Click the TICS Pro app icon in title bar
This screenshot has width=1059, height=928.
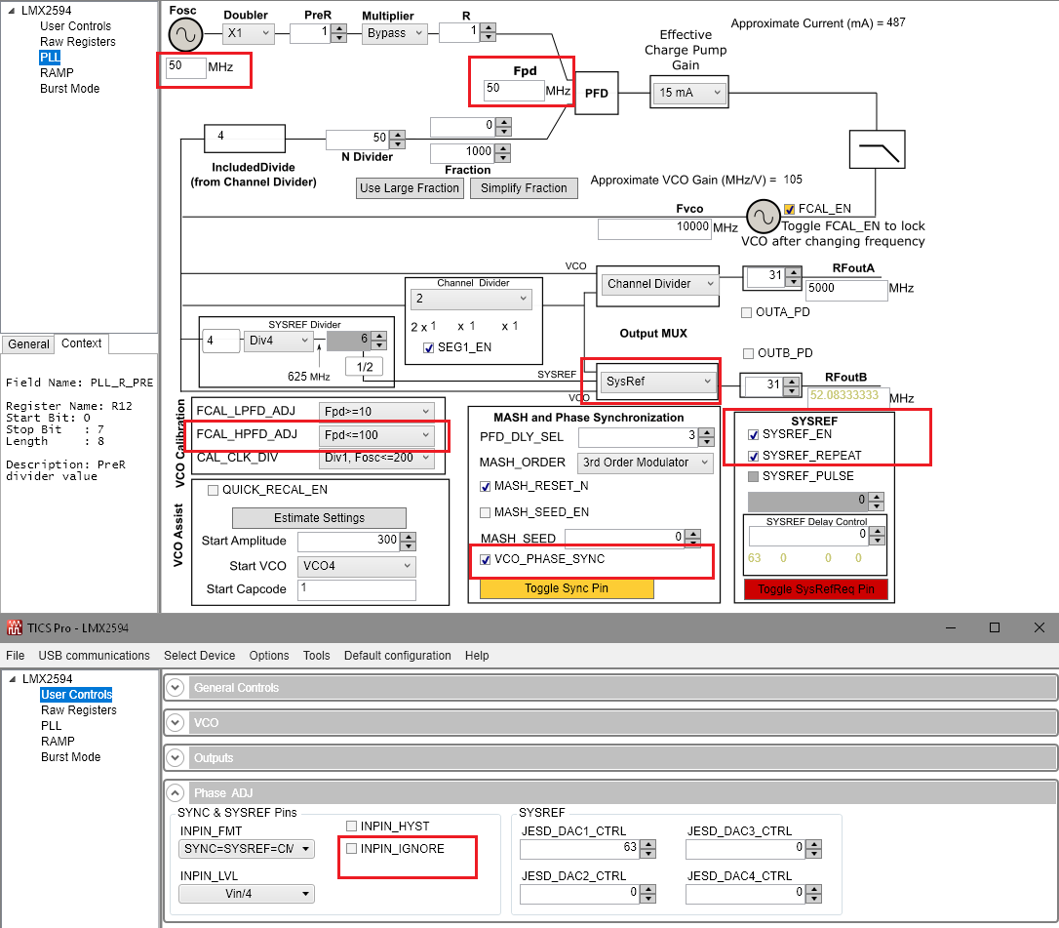15,627
